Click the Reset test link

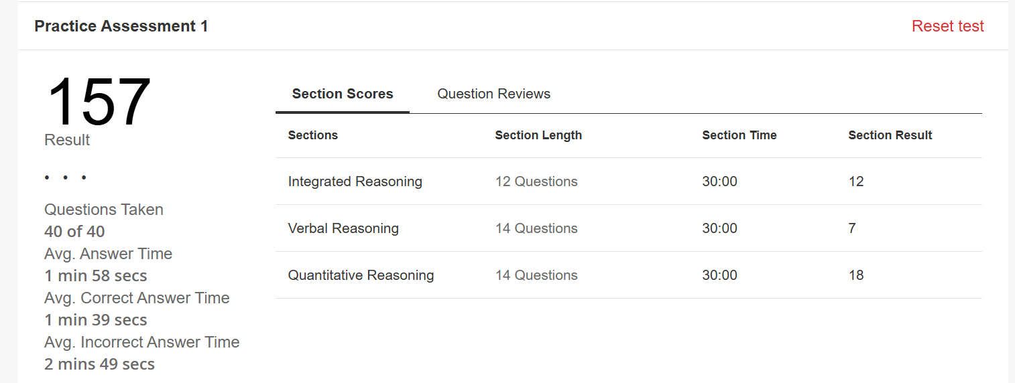point(947,26)
